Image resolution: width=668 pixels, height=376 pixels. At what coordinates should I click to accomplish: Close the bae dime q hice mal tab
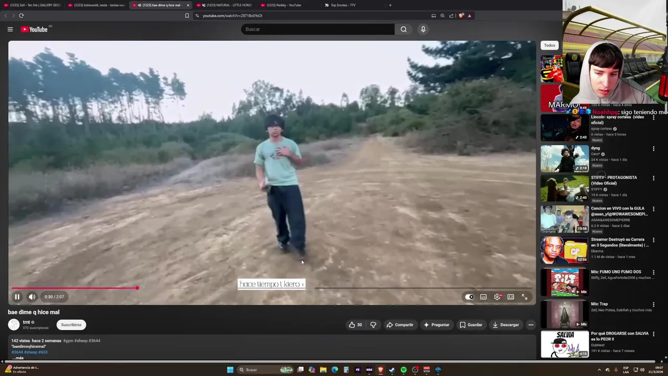click(x=188, y=5)
